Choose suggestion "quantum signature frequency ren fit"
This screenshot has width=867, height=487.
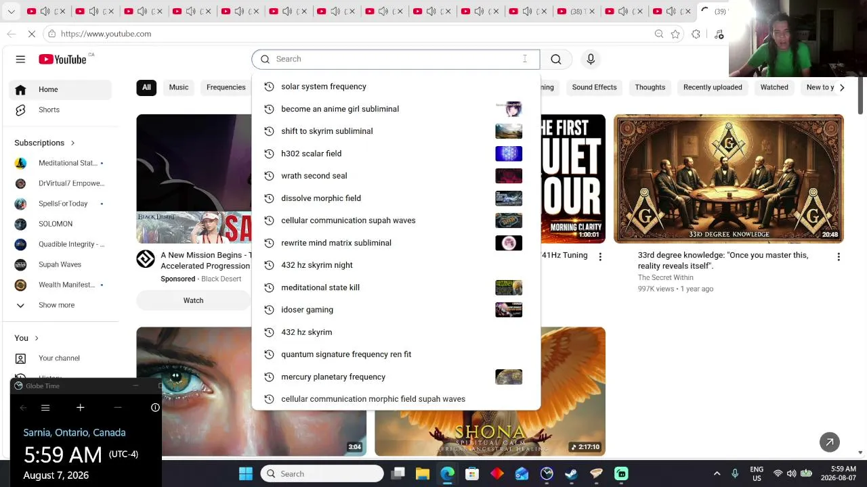396,354
